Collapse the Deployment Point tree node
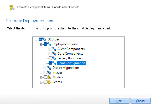Screen dimensions: 151x104 (x=41, y=44)
